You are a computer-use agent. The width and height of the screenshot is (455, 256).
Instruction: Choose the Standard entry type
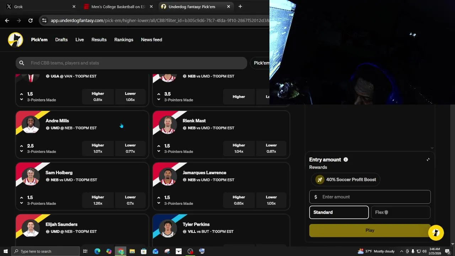click(339, 212)
